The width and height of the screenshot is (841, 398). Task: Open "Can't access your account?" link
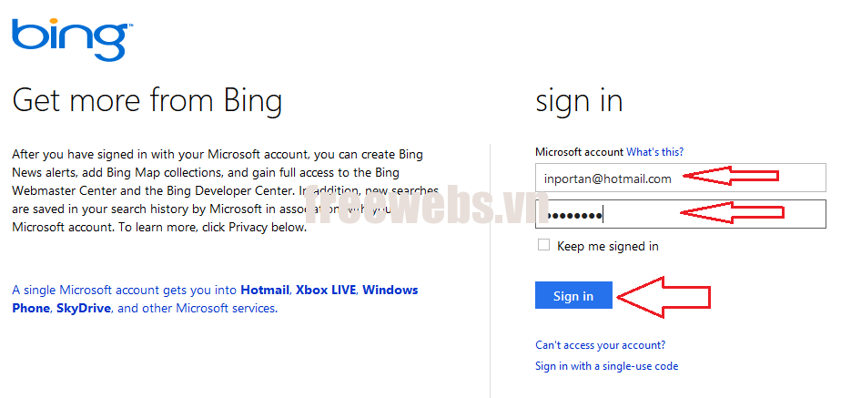click(x=600, y=345)
